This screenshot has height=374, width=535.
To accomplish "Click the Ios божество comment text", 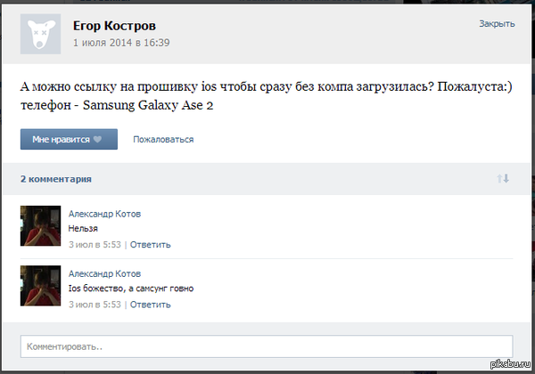I will 130,289.
